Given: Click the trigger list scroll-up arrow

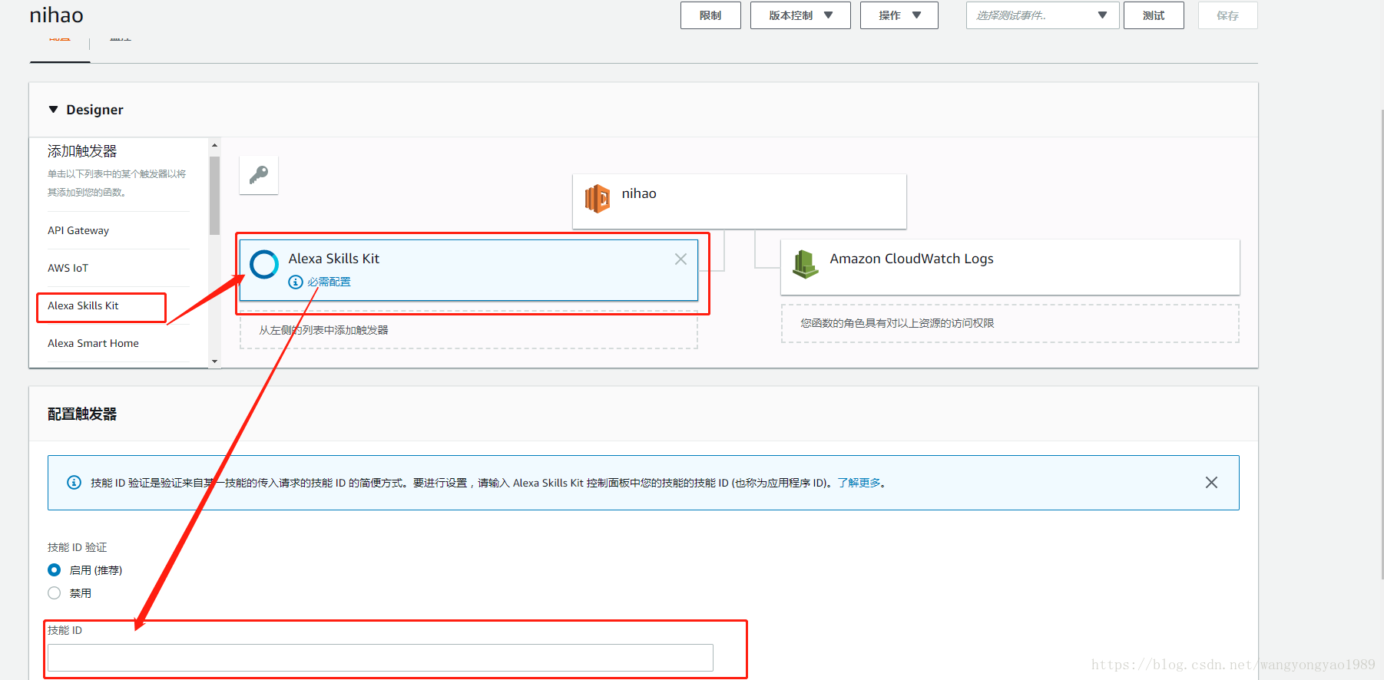Looking at the screenshot, I should (x=215, y=145).
